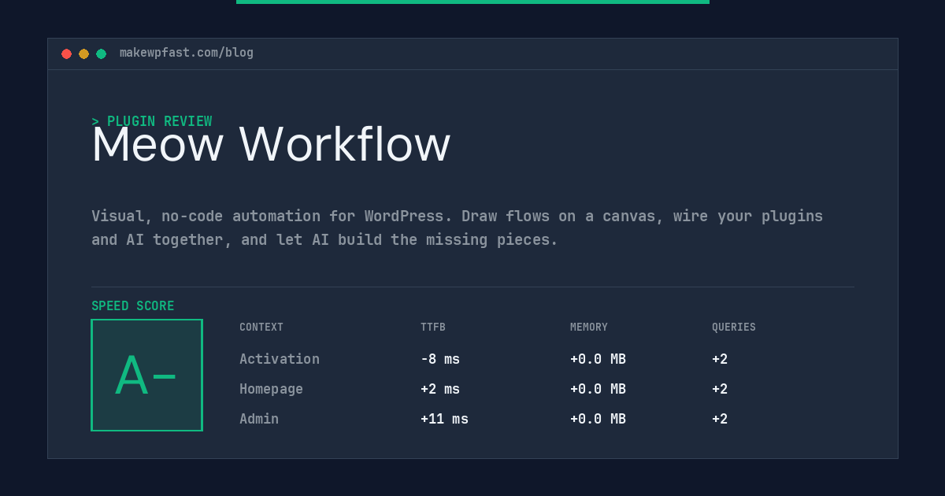Image resolution: width=945 pixels, height=496 pixels.
Task: Click the -8 ms TTFB value
Action: (440, 359)
